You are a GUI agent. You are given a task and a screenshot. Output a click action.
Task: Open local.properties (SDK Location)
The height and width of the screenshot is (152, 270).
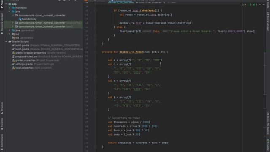[x=32, y=68]
